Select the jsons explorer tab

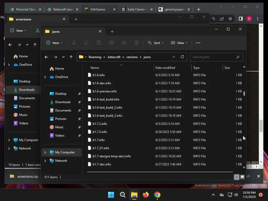click(x=74, y=32)
